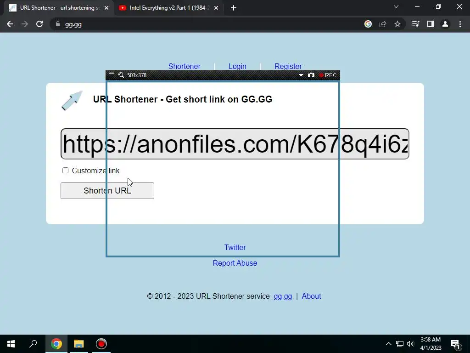The width and height of the screenshot is (470, 353).
Task: Close the Intel Everything YouTube tab
Action: pos(216,8)
